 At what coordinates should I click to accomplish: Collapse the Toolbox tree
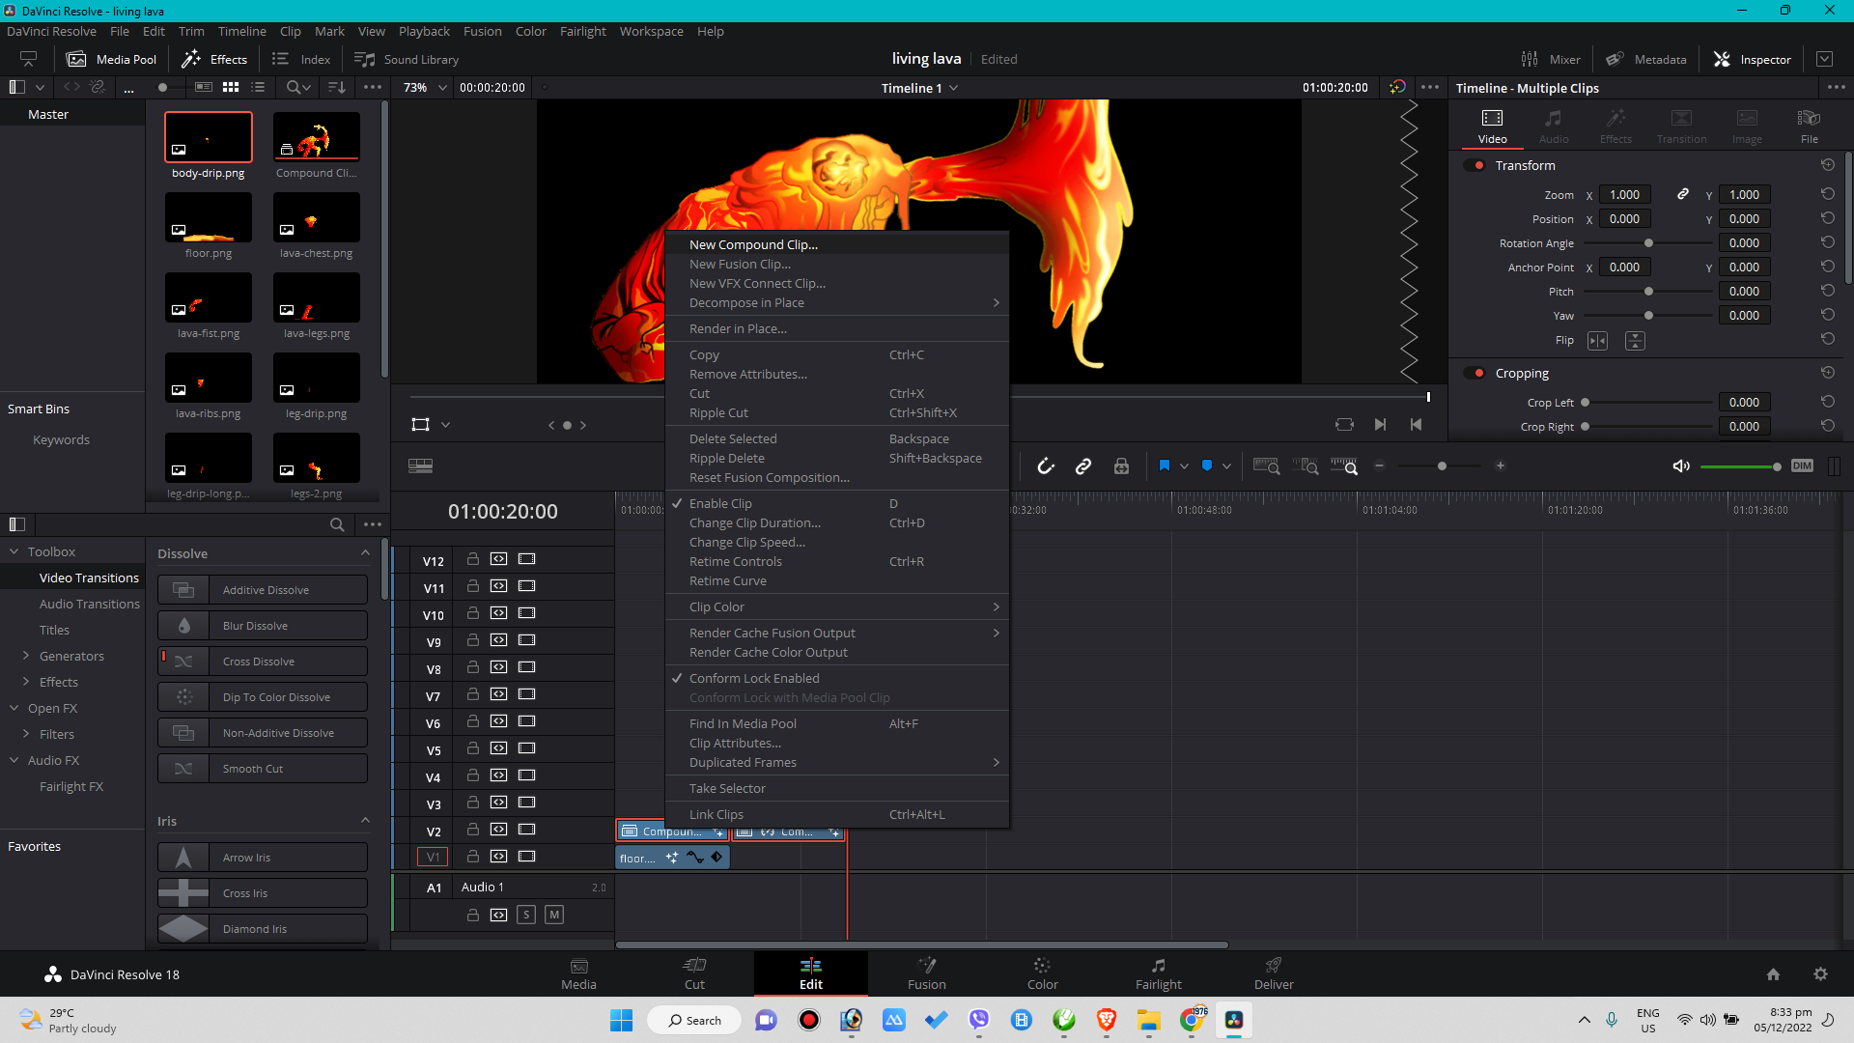click(x=14, y=551)
